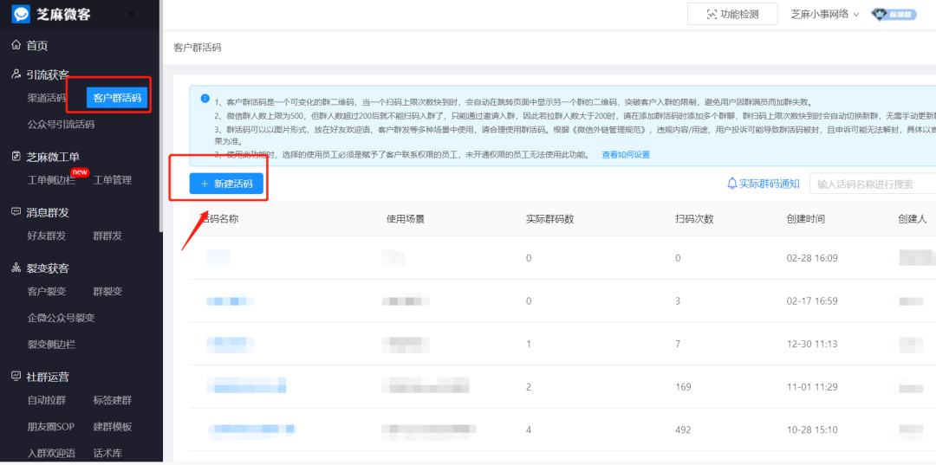This screenshot has height=465, width=936.
Task: Click the blue info icon in notice
Action: click(x=205, y=98)
